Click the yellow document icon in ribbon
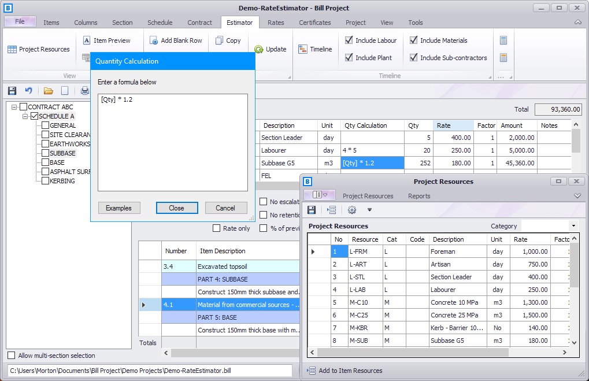The width and height of the screenshot is (589, 381). (503, 57)
